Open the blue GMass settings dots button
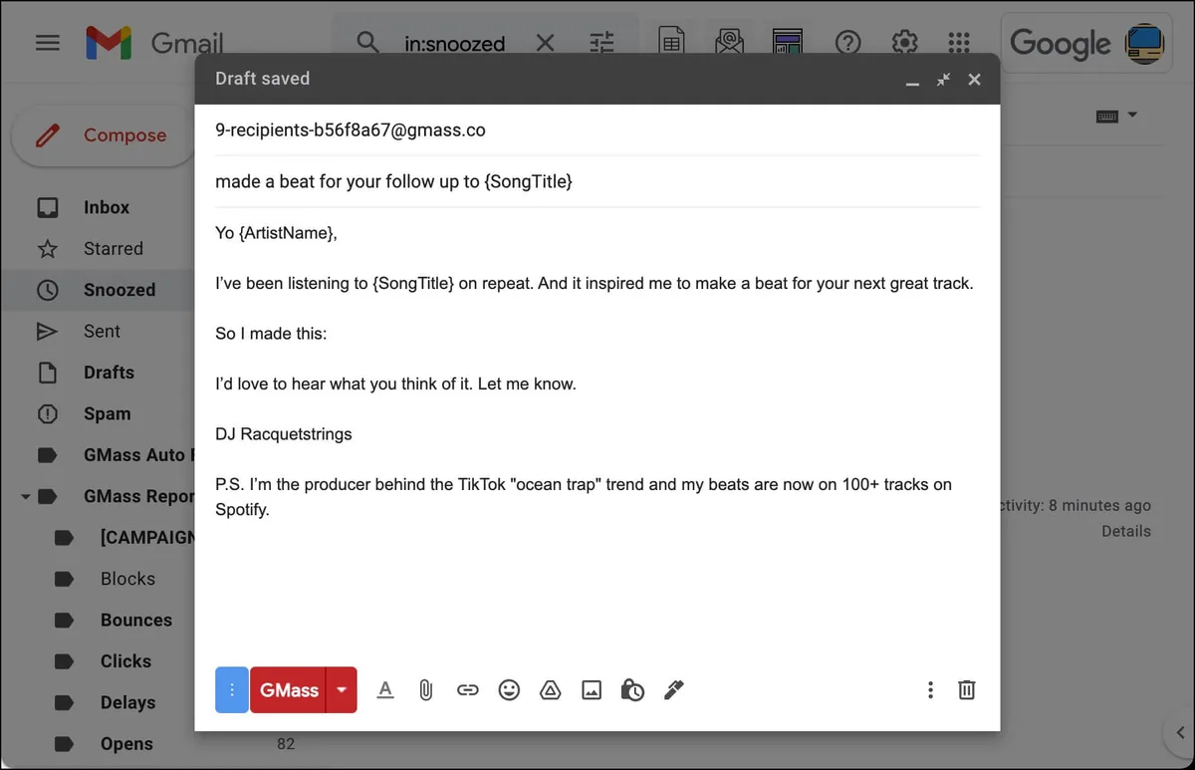Screen dimensions: 1195x770 click(x=231, y=689)
